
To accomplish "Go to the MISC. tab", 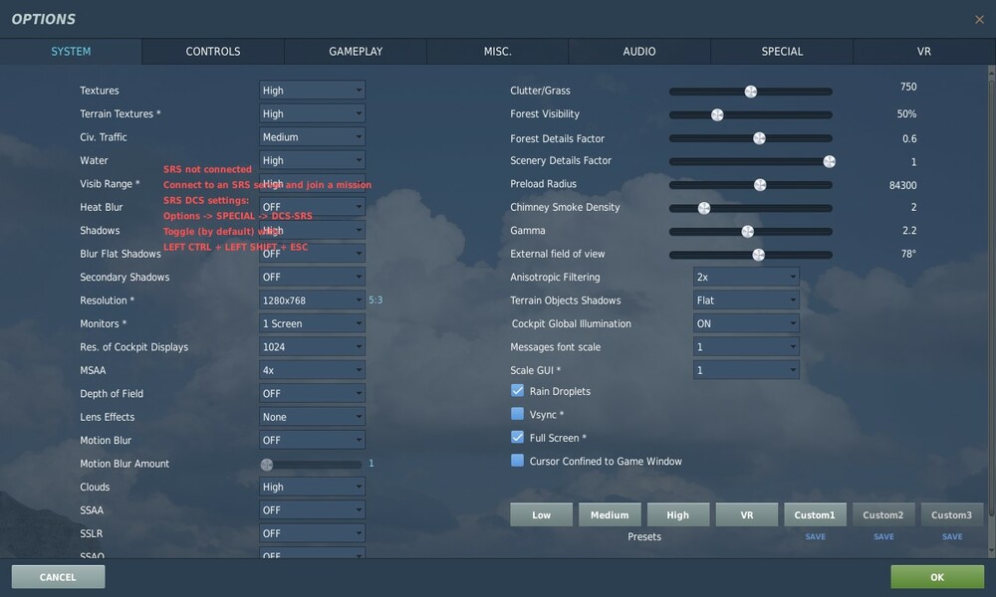I will coord(497,52).
